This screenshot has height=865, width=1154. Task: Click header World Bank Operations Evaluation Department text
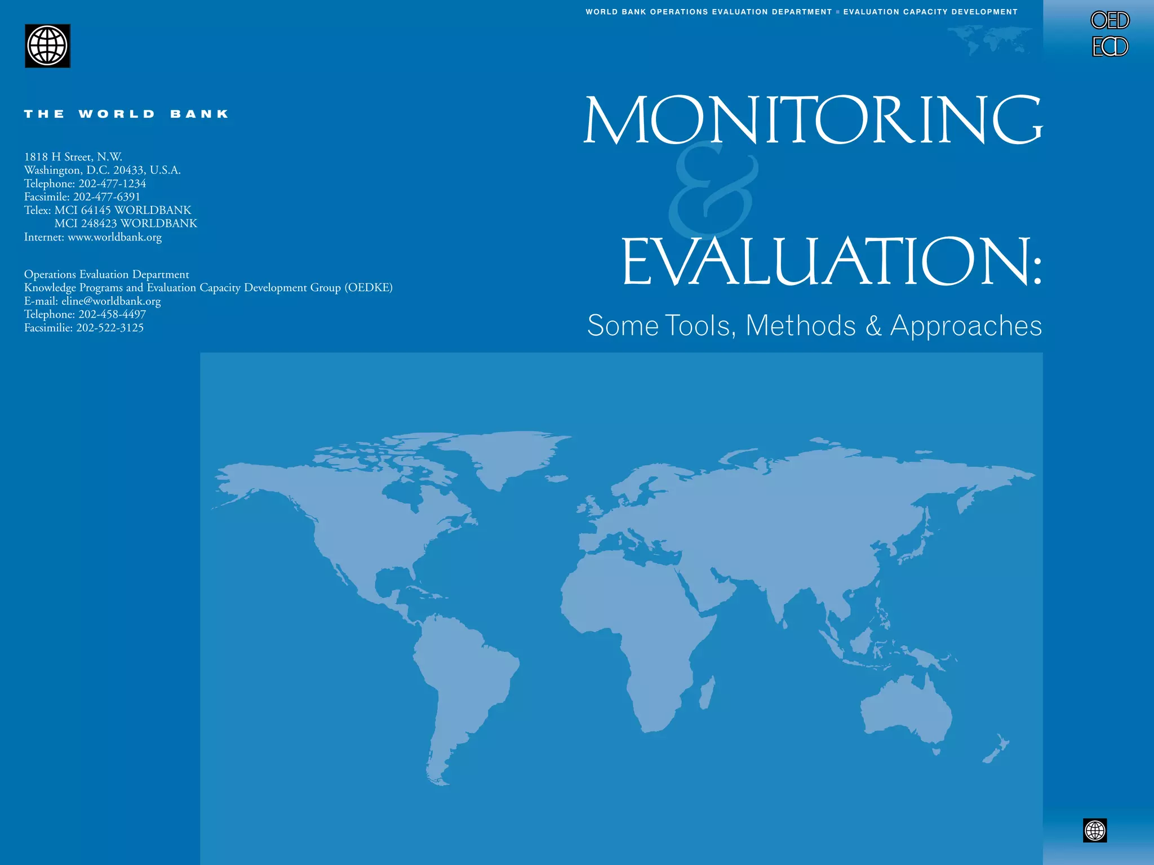pyautogui.click(x=708, y=12)
